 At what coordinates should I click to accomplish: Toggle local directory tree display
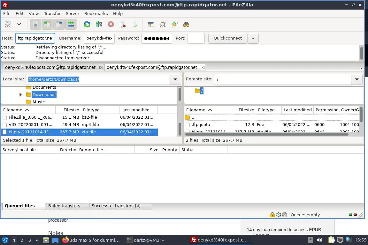click(47, 24)
